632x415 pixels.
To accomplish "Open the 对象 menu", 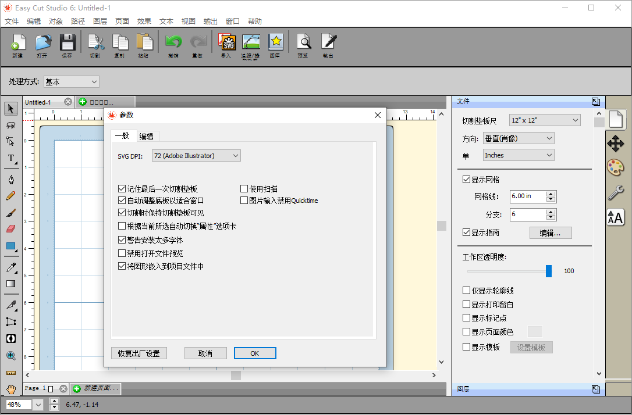I will pos(56,22).
